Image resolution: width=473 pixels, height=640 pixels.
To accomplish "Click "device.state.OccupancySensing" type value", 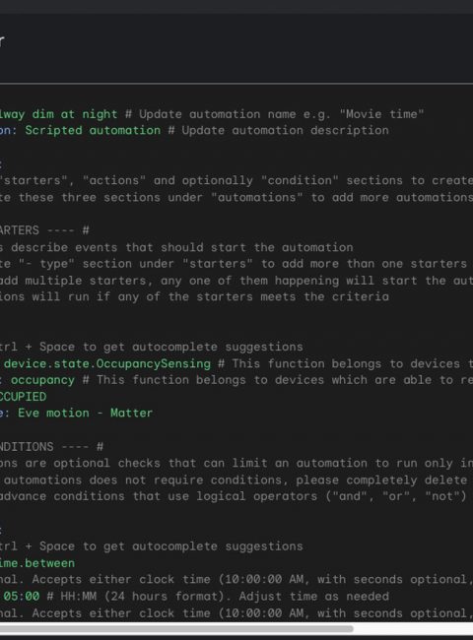I will (x=107, y=363).
